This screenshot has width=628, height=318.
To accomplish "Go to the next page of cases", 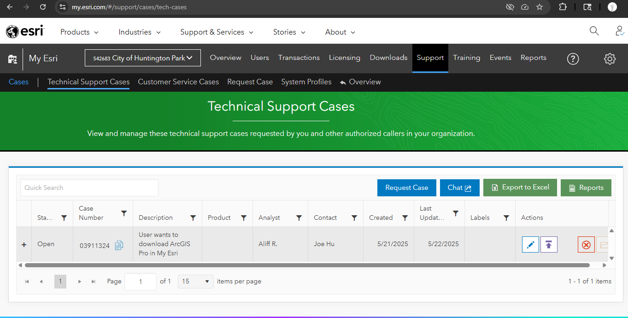I will point(80,282).
